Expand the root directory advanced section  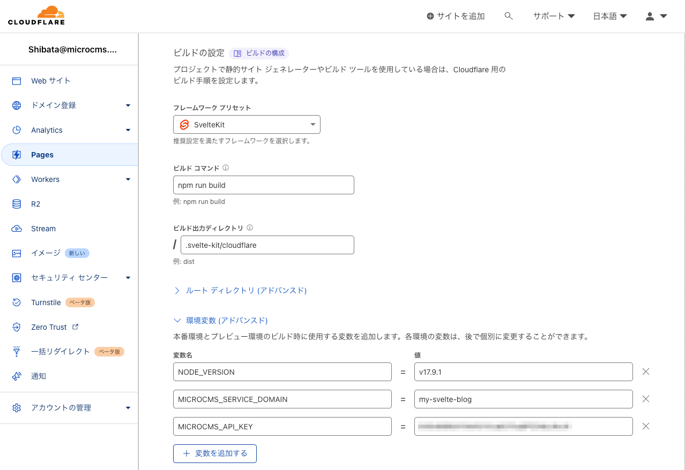240,290
